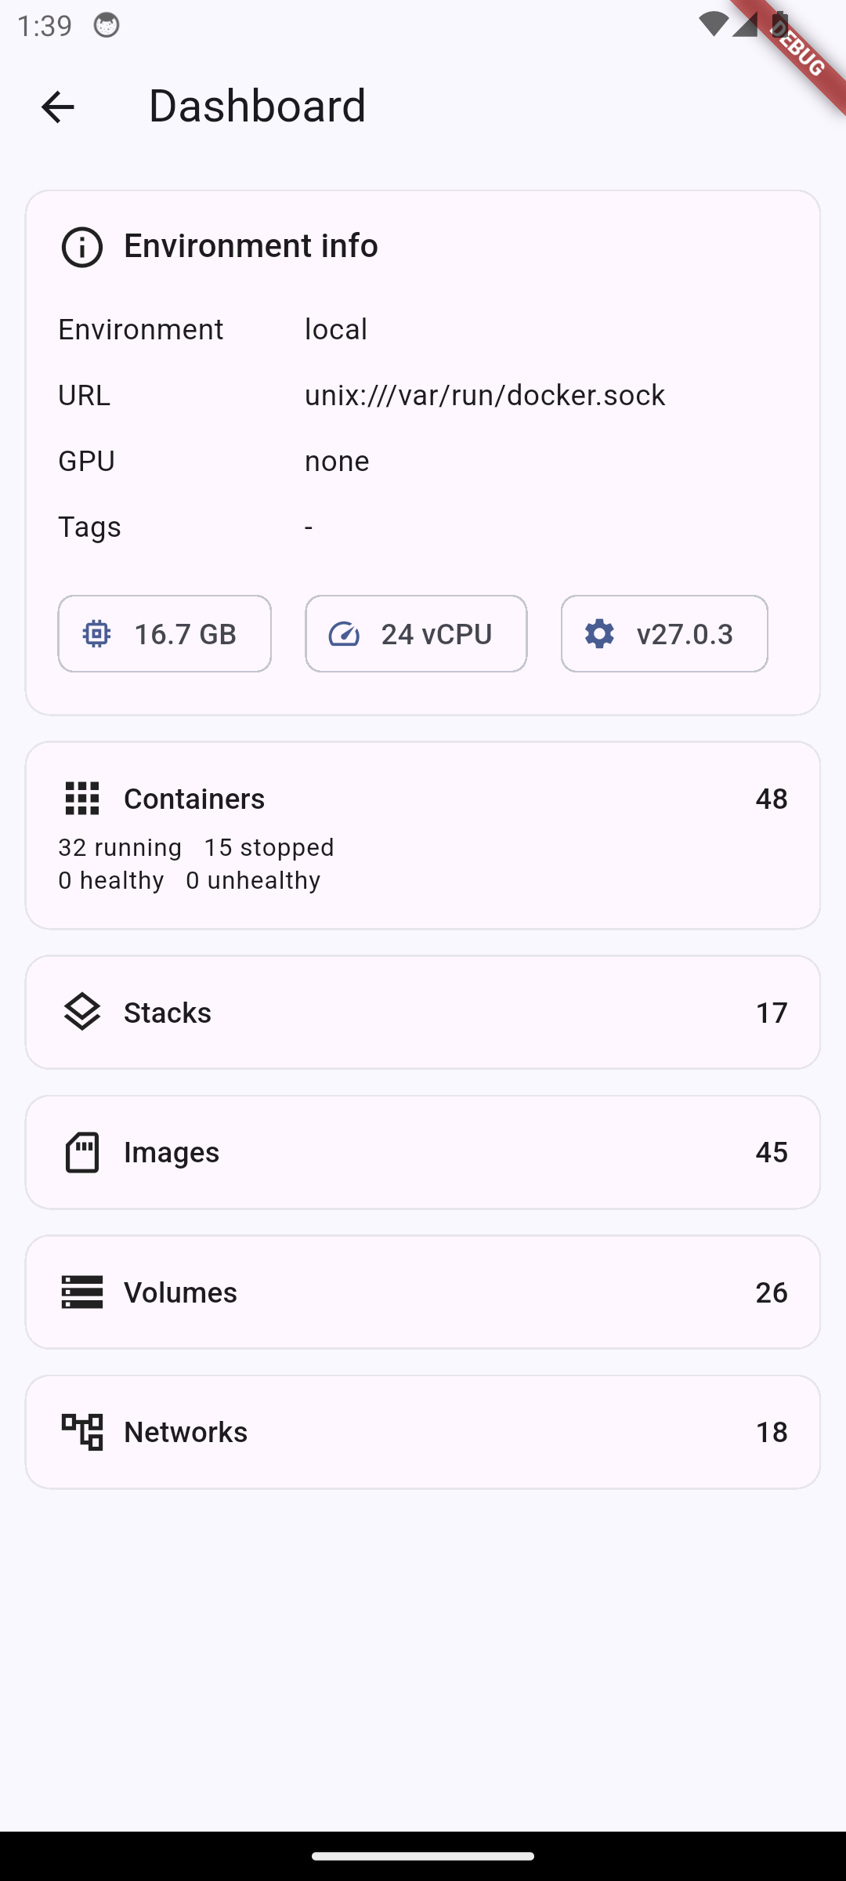
Task: Select the Images icon
Action: [81, 1151]
